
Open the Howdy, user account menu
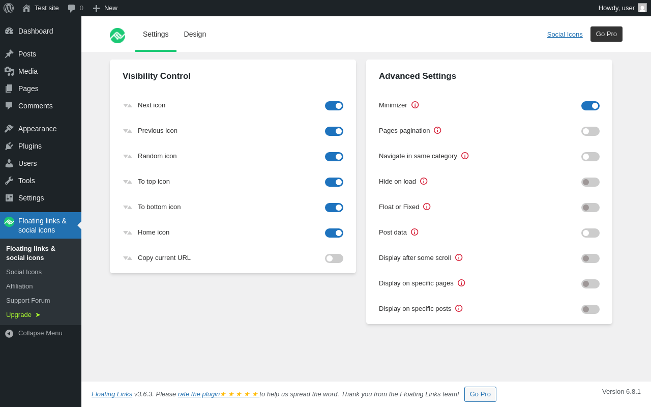[623, 8]
